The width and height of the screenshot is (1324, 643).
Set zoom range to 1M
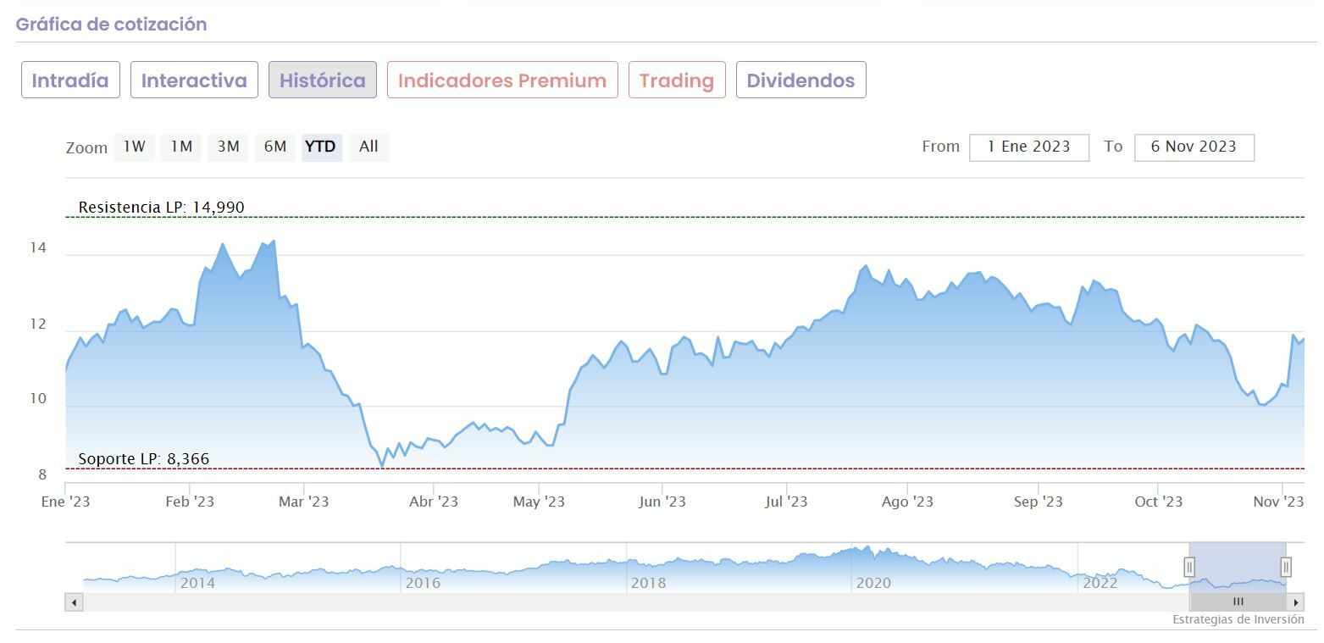181,147
